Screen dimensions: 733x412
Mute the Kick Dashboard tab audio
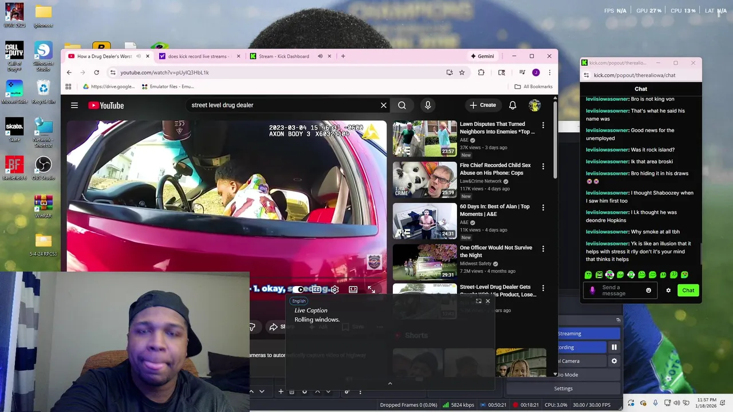click(x=320, y=56)
